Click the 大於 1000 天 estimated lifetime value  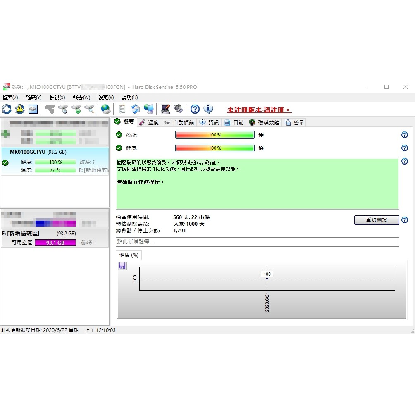point(189,224)
